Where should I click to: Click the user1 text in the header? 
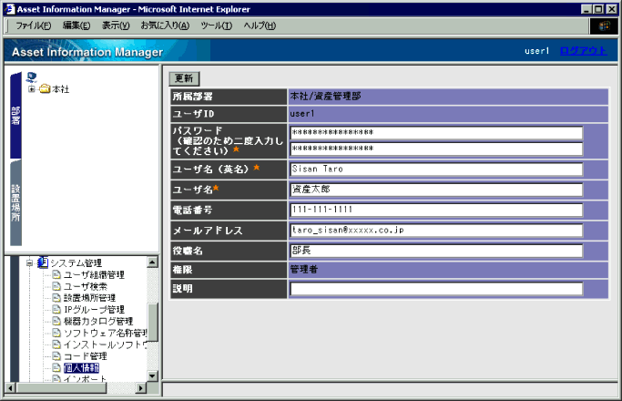coord(536,51)
